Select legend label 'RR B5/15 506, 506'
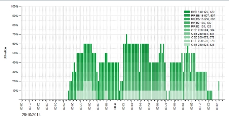Image resolution: width=229 pixels, height=121 pixels. pyautogui.click(x=203, y=19)
